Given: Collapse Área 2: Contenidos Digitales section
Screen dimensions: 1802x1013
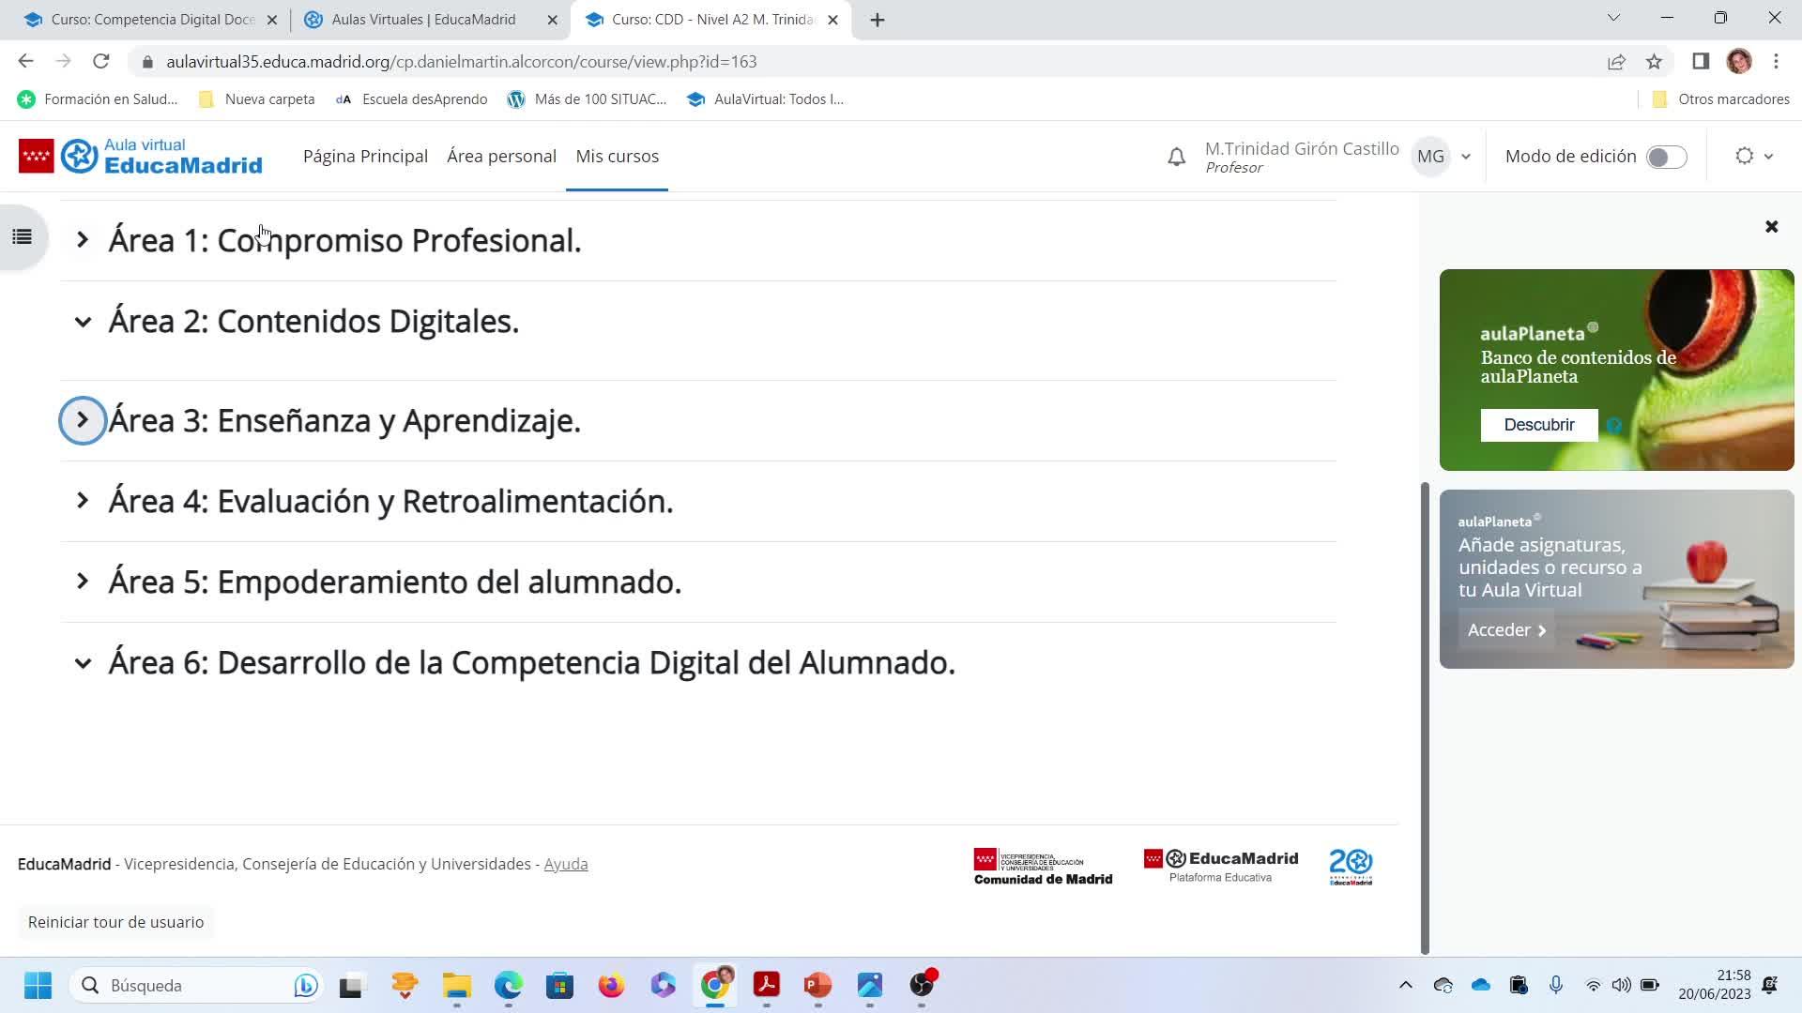Looking at the screenshot, I should tap(83, 322).
